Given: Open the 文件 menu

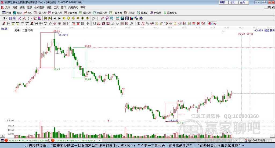Looking at the screenshot, I should click(8, 7).
